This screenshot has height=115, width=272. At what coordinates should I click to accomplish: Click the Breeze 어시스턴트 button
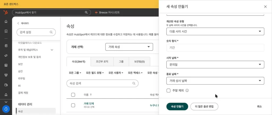[x=107, y=12]
